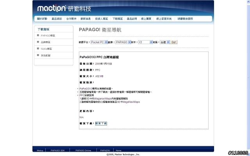Click arrow bullet beside Nokia專區
This screenshot has width=250, height=156.
pyautogui.click(x=38, y=48)
